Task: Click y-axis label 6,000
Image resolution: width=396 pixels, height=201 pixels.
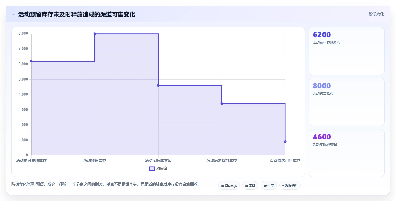Action: point(23,64)
